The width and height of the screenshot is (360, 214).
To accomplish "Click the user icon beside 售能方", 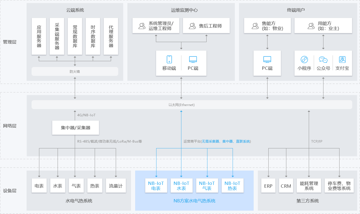I will [255, 26].
